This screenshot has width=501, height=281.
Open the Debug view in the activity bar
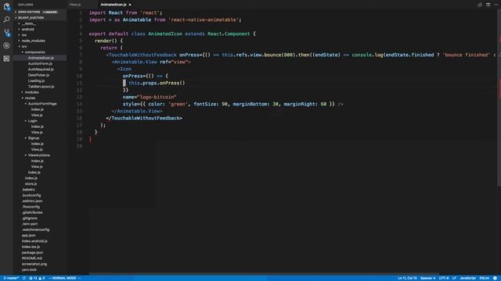pyautogui.click(x=6, y=45)
